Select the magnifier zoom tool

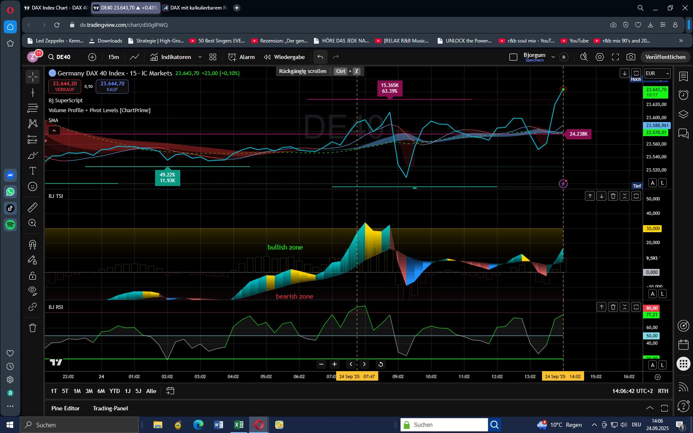coord(32,223)
